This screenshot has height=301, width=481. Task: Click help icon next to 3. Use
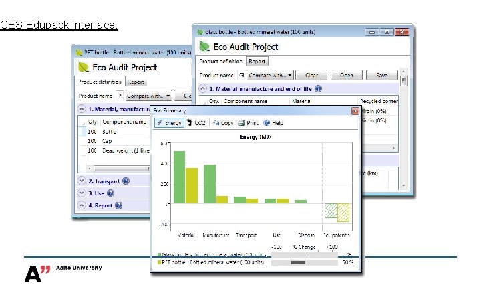(x=110, y=193)
